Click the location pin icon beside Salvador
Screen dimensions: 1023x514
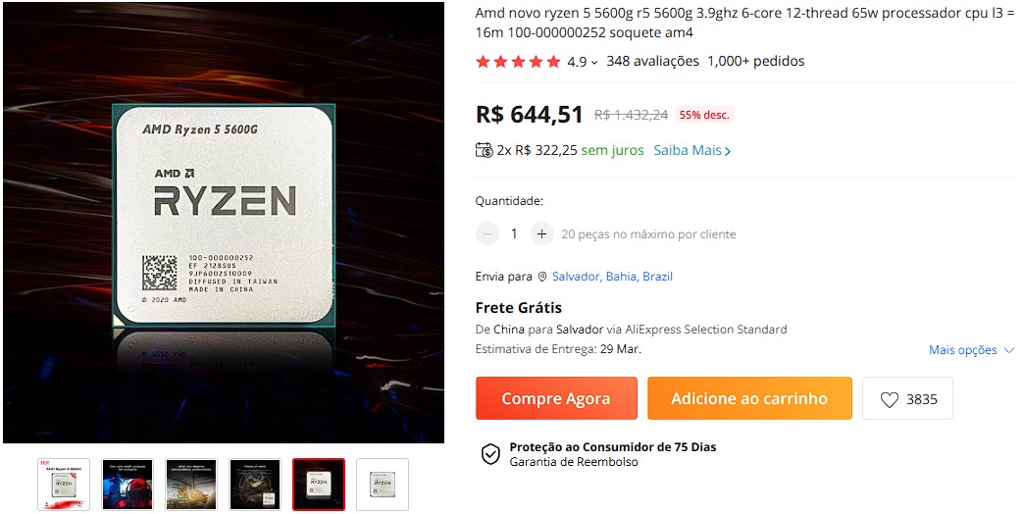coord(542,277)
